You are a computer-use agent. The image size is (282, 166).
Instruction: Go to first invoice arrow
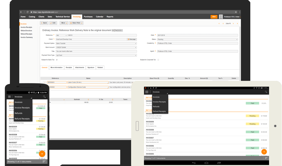pyautogui.click(x=219, y=24)
